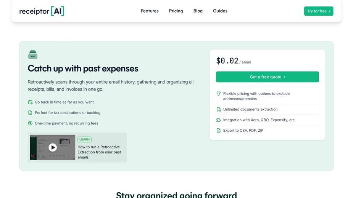Click the inbox drawer icon above heading
353x198 pixels.
(33, 54)
